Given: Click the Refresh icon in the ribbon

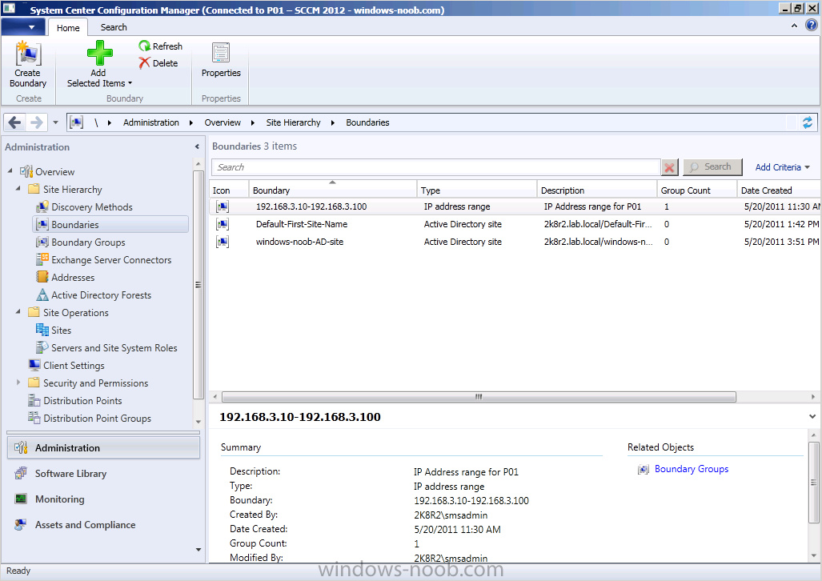Looking at the screenshot, I should click(x=145, y=46).
